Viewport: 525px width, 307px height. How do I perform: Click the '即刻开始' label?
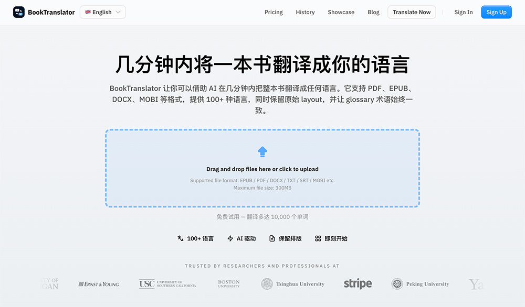click(336, 238)
